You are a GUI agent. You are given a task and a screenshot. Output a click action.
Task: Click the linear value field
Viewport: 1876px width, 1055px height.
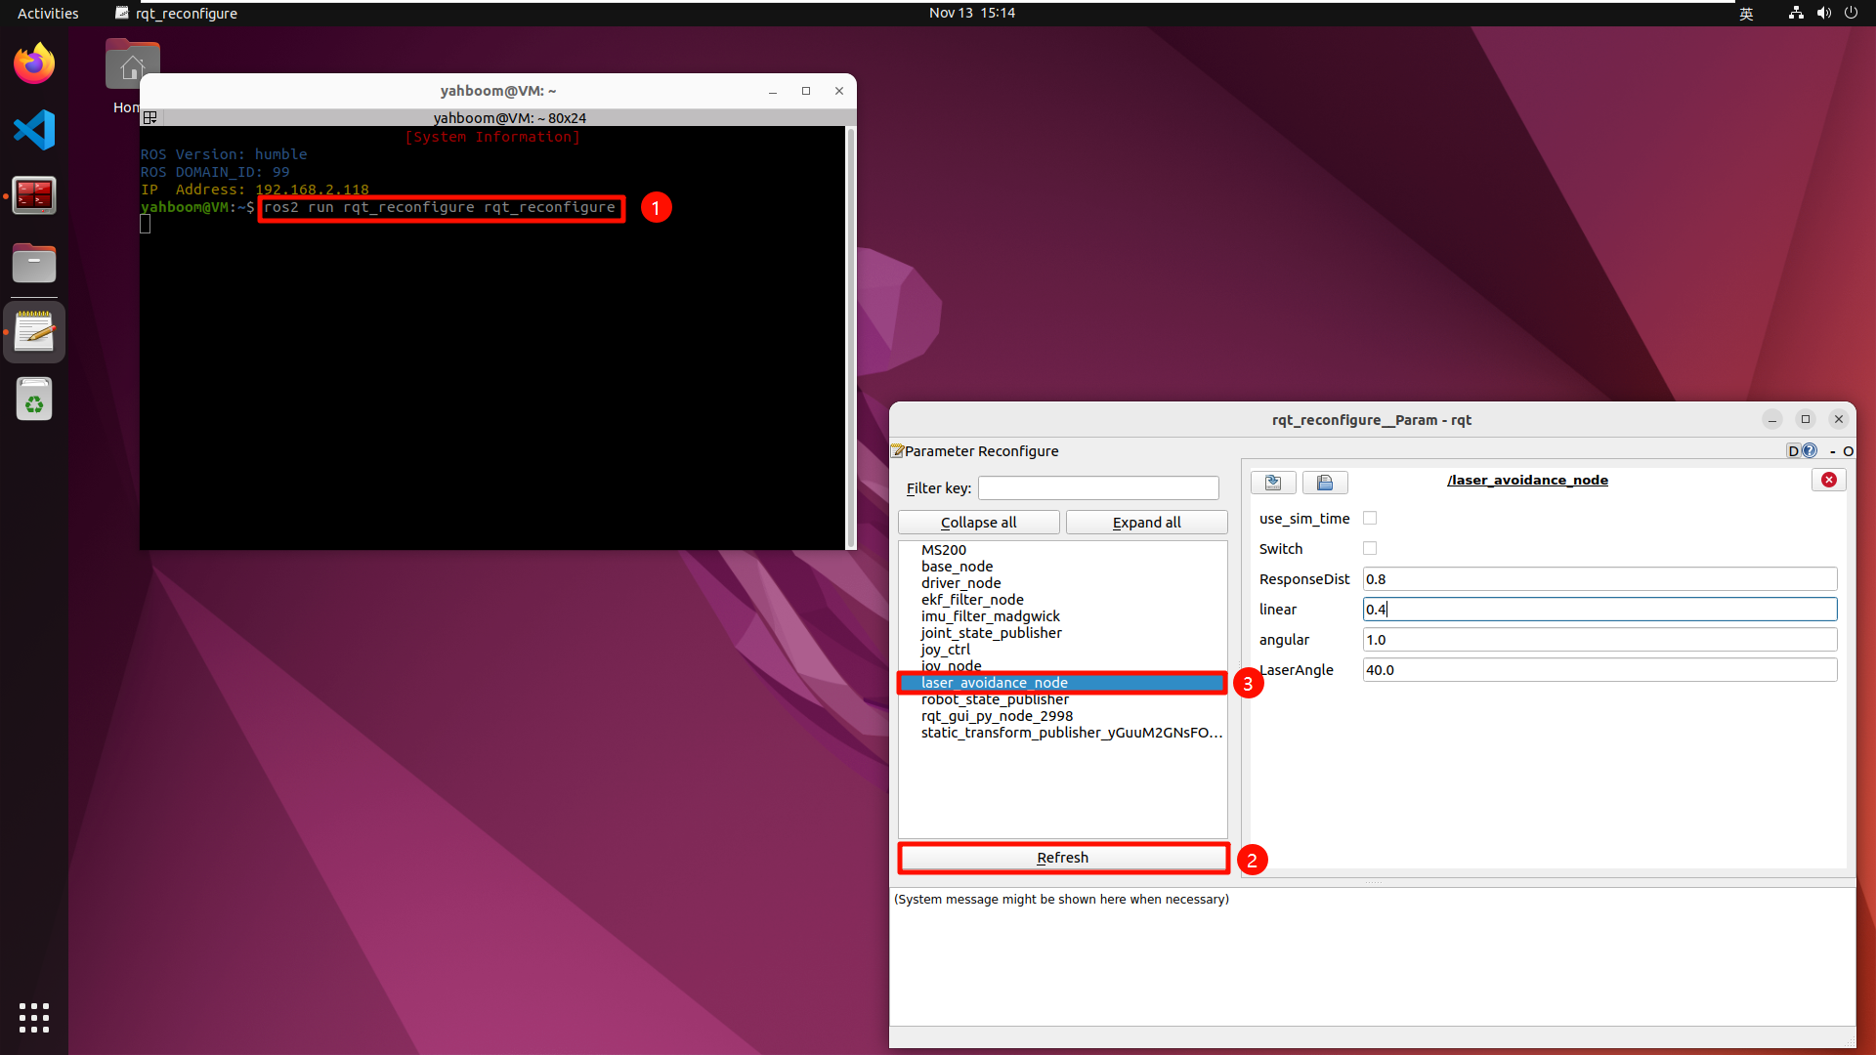coord(1599,610)
